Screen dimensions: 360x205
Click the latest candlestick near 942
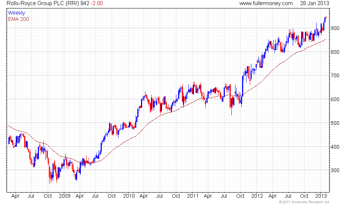326,18
